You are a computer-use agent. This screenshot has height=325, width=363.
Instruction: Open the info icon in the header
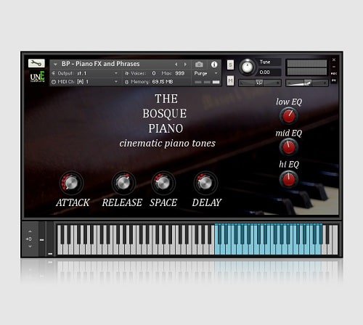point(214,65)
